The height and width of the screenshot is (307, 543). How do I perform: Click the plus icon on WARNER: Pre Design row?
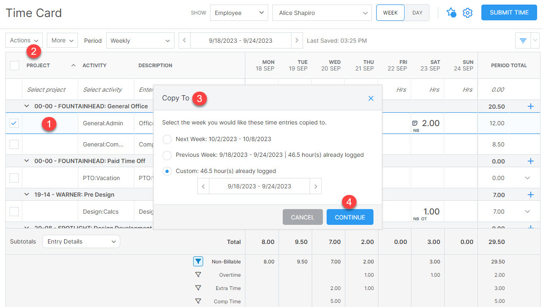click(x=530, y=194)
